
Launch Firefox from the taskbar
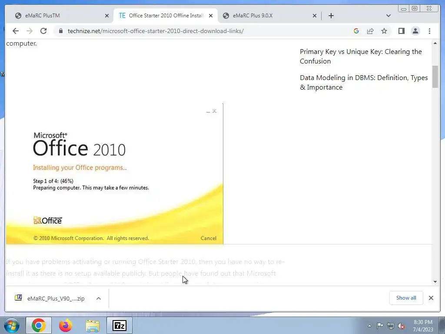[x=66, y=325]
